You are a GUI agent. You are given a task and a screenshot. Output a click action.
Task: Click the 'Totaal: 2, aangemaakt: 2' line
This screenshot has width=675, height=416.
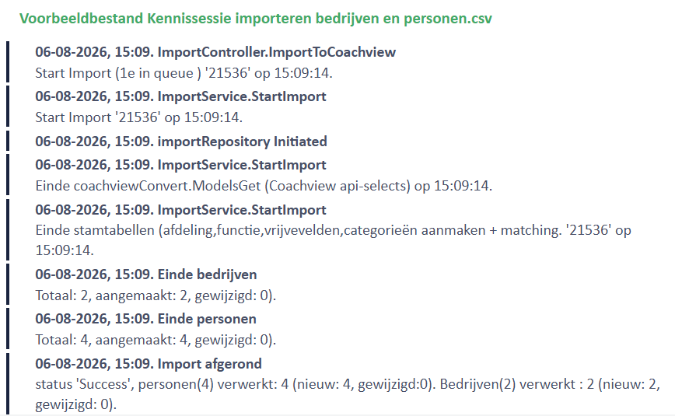(156, 295)
